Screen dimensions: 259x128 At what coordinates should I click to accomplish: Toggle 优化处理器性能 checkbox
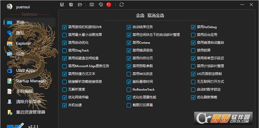[x=129, y=97]
